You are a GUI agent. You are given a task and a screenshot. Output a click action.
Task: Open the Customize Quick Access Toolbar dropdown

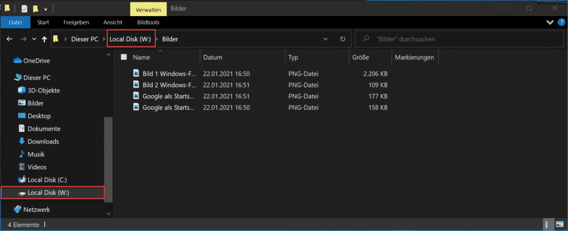[x=45, y=8]
